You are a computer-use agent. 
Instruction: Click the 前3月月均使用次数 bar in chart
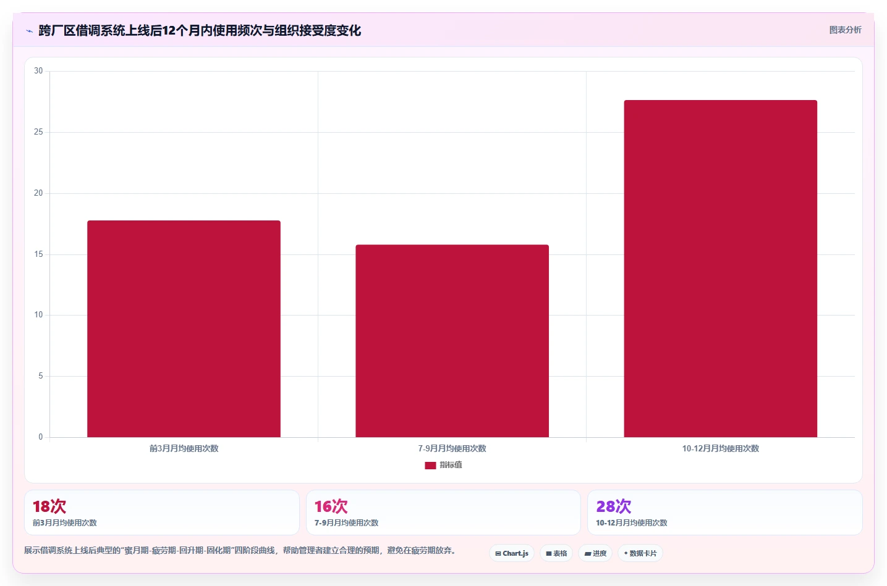coord(184,329)
